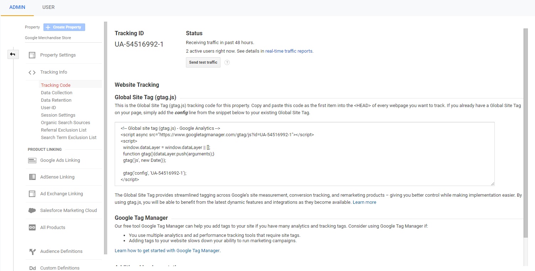
Task: Switch to the USER tab
Action: pyautogui.click(x=48, y=7)
